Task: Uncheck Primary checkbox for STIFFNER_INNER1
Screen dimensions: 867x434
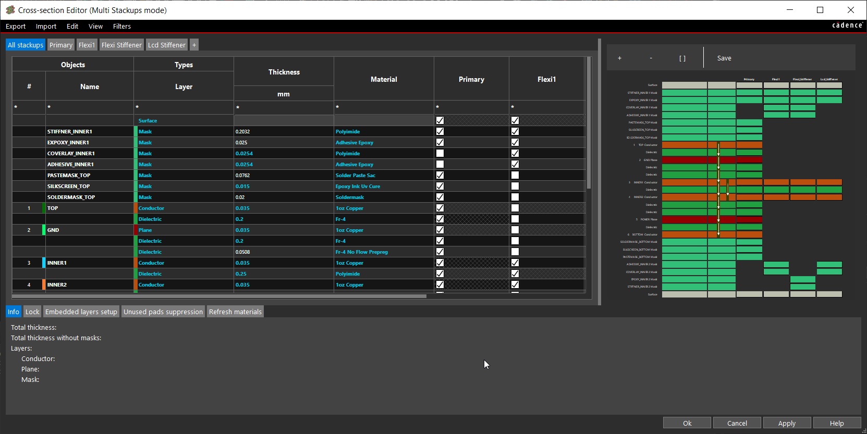Action: (x=440, y=131)
